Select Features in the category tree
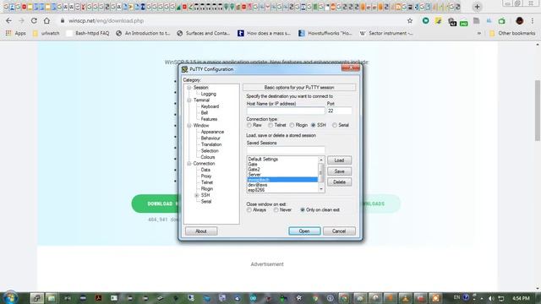 coord(209,119)
